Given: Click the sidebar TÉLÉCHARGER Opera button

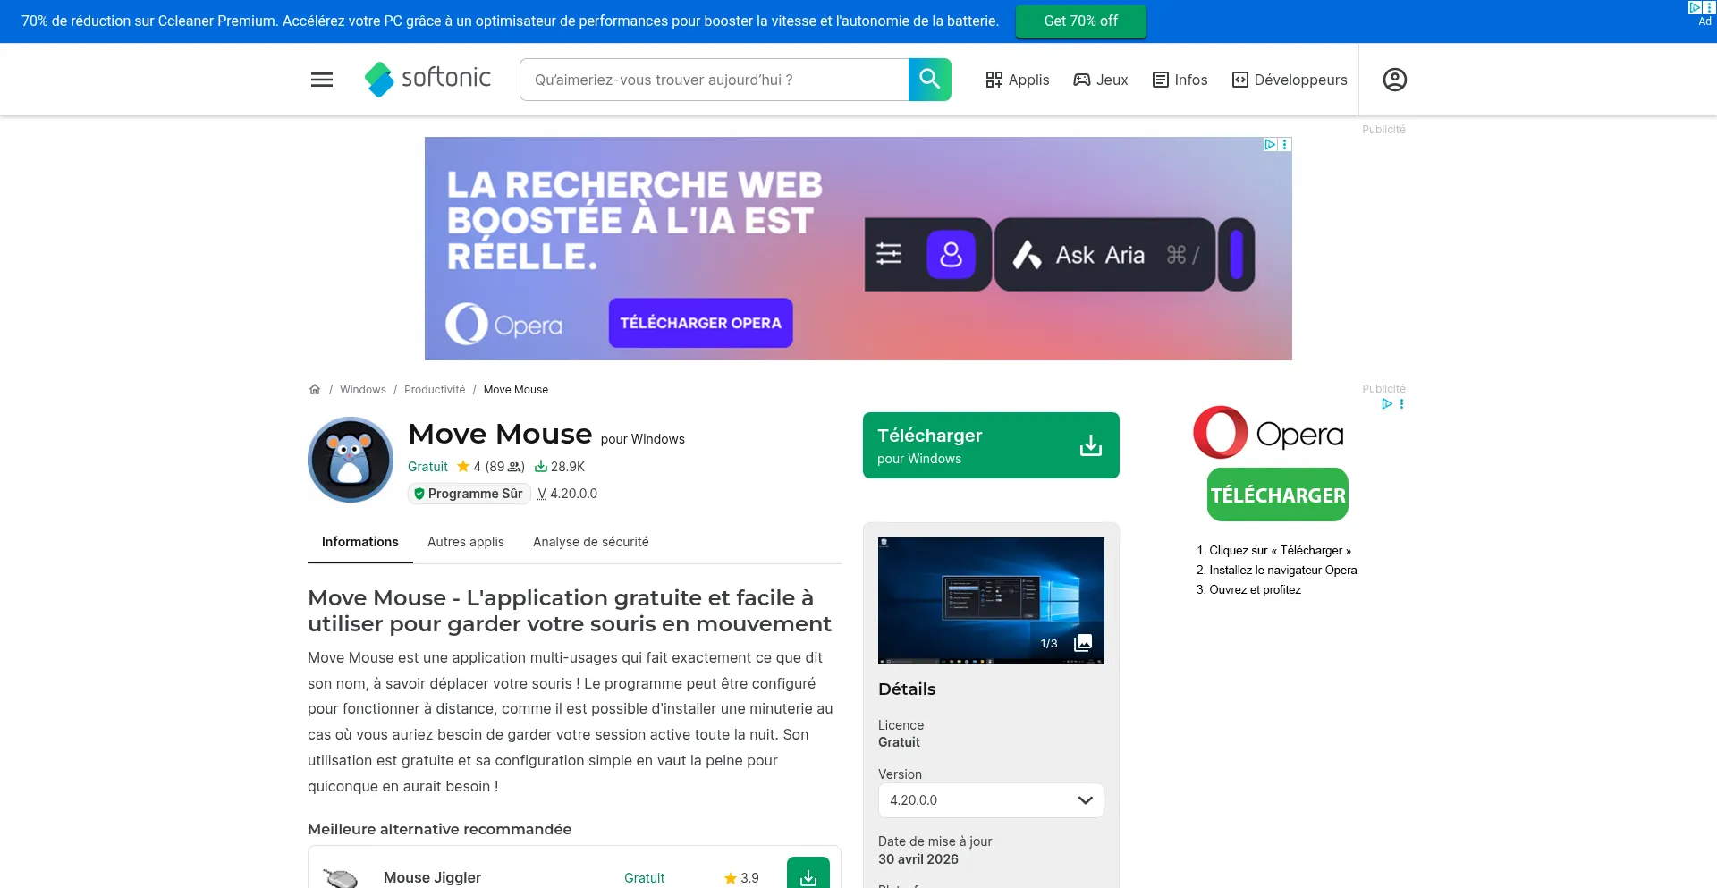Looking at the screenshot, I should click(x=1278, y=495).
